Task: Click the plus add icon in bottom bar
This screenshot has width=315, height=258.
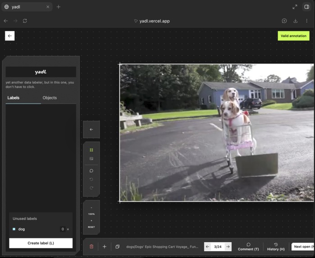Action: click(x=105, y=247)
